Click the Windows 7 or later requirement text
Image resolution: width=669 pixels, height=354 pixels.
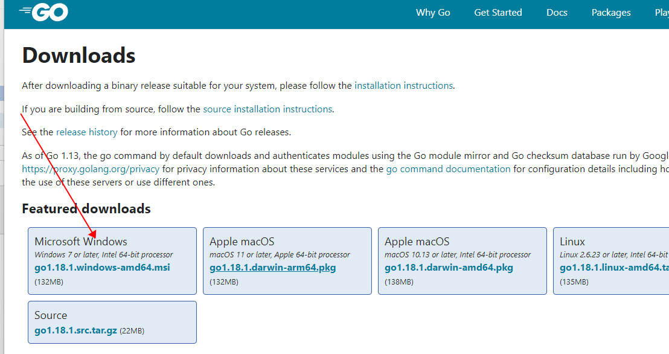pyautogui.click(x=104, y=255)
